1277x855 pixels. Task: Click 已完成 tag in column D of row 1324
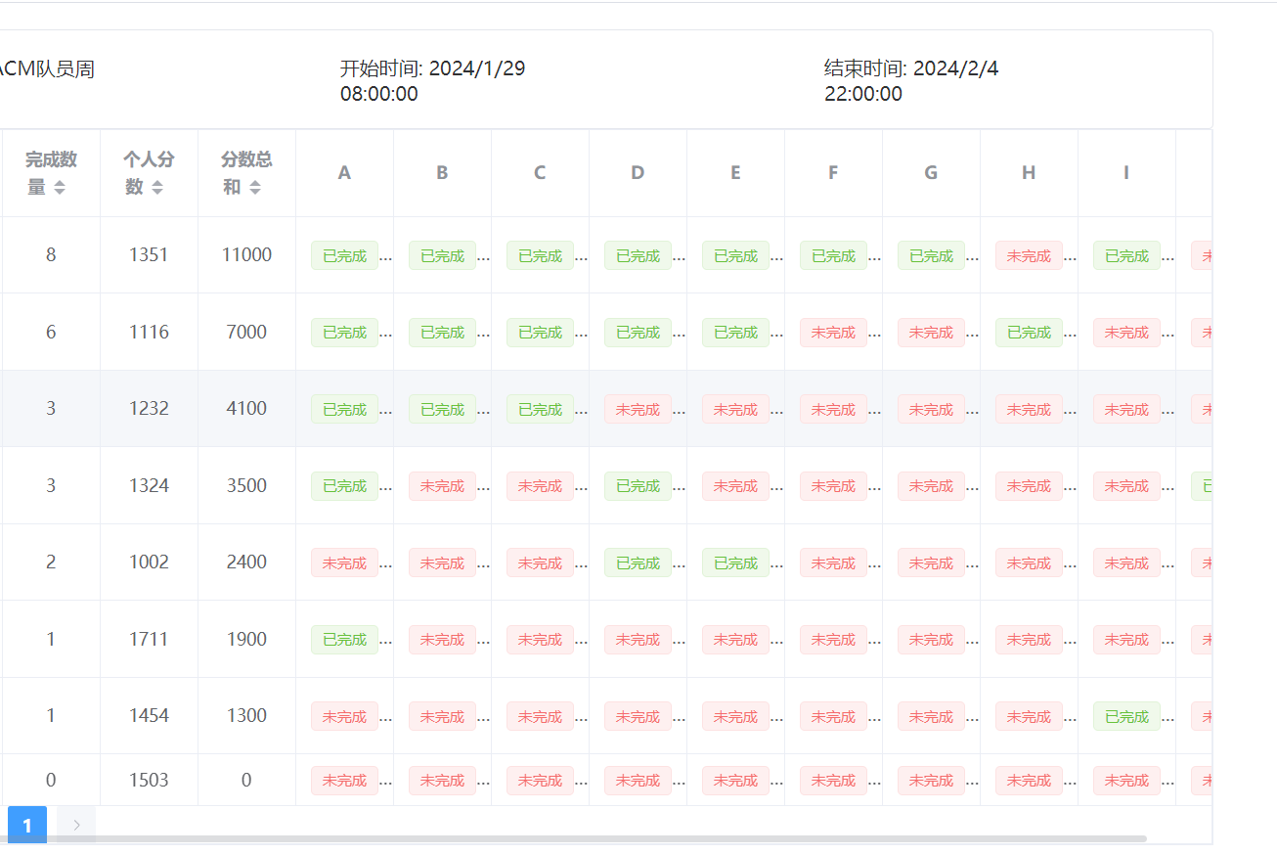(638, 486)
